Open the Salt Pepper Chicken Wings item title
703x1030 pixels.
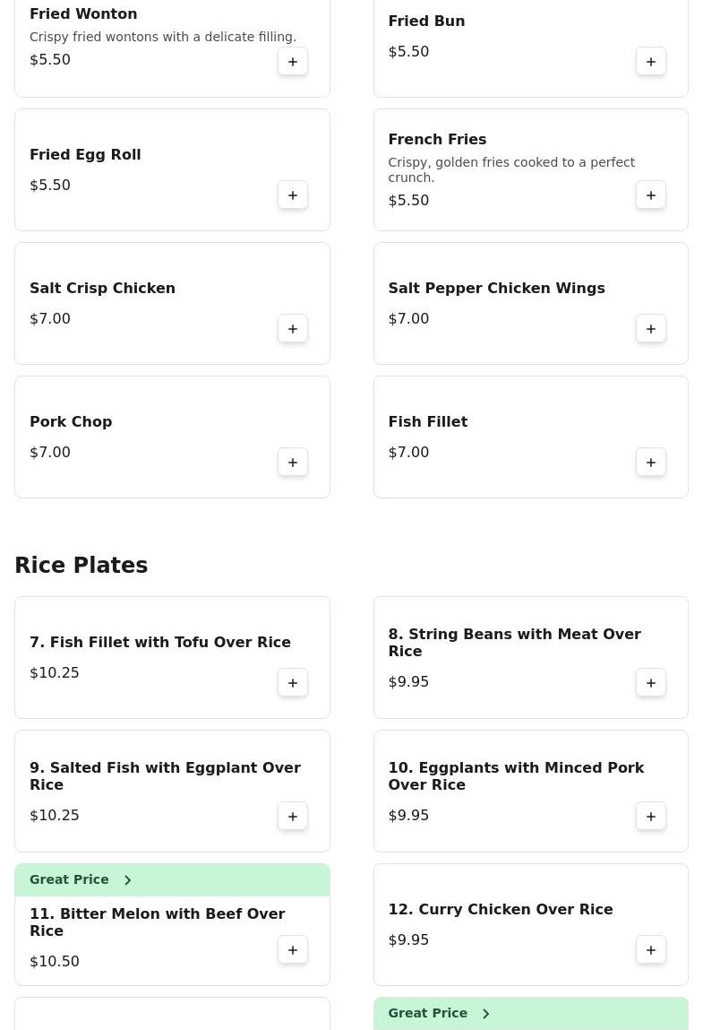pyautogui.click(x=496, y=288)
